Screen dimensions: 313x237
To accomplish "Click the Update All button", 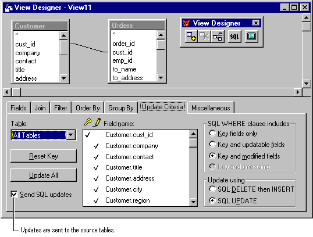I will coord(44,175).
